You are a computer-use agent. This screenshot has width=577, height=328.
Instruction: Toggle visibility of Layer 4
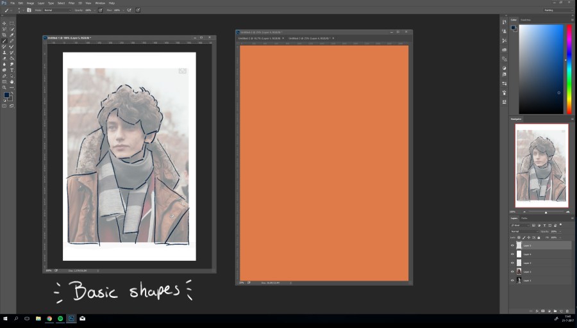click(512, 254)
